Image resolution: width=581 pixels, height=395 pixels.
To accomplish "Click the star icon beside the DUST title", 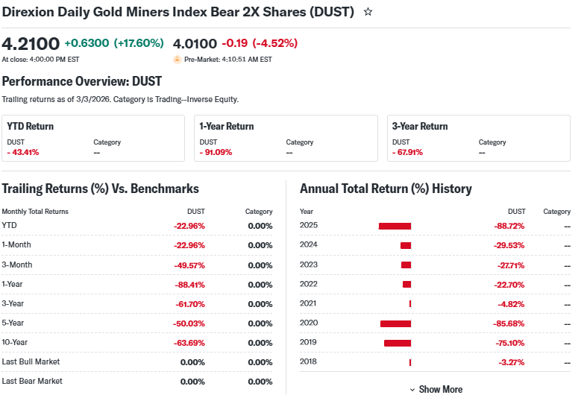I will [x=368, y=12].
